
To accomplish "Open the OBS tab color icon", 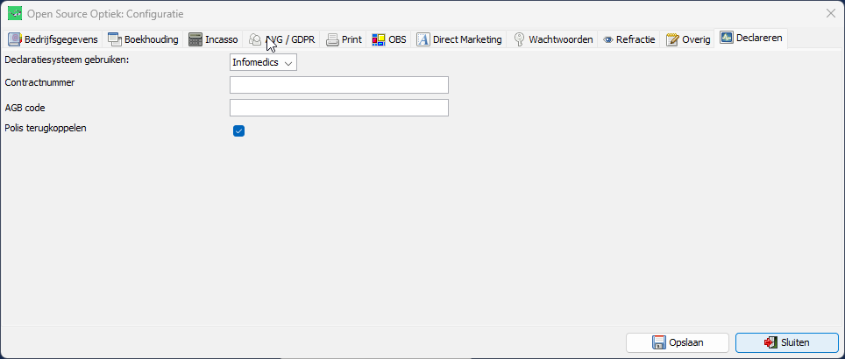I will (x=380, y=39).
